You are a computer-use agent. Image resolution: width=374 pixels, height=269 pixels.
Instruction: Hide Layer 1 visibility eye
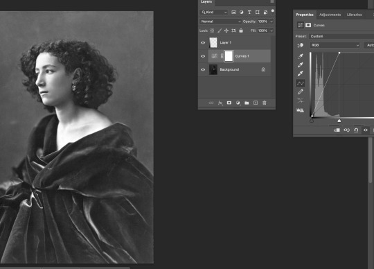tap(203, 43)
